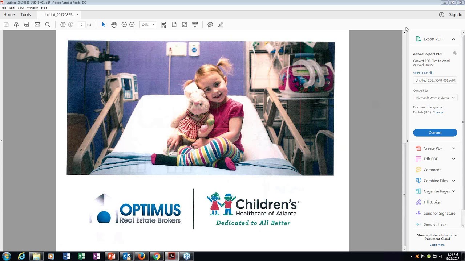This screenshot has width=465, height=261.
Task: Expand the Combine Files section
Action: [453, 181]
